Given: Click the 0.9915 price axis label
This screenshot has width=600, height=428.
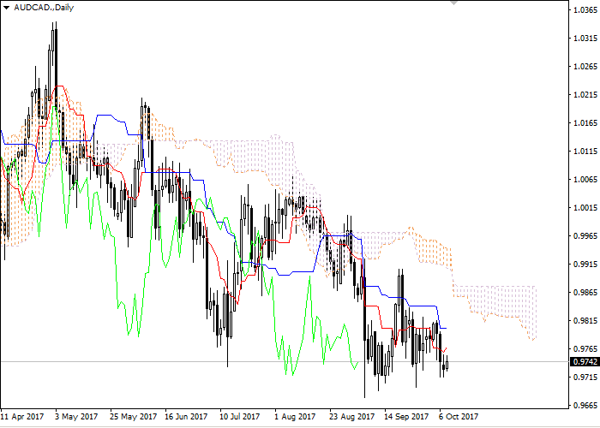Looking at the screenshot, I should pos(585,264).
